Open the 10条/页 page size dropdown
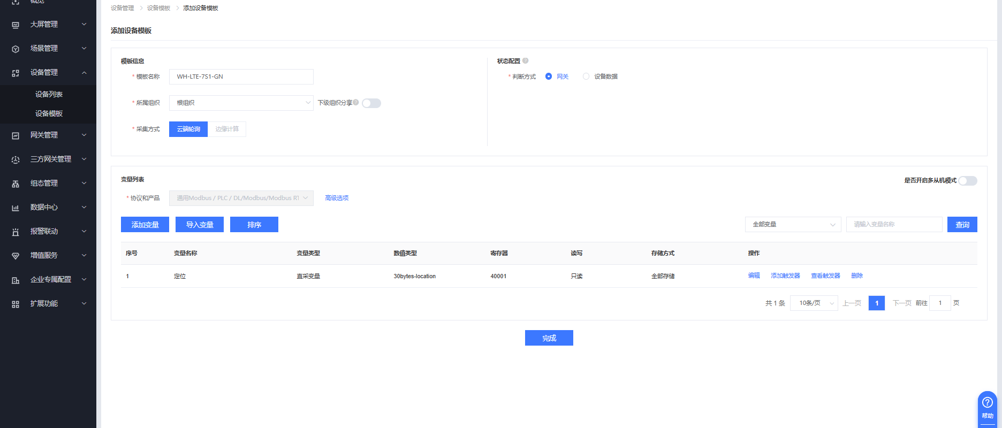 click(814, 303)
